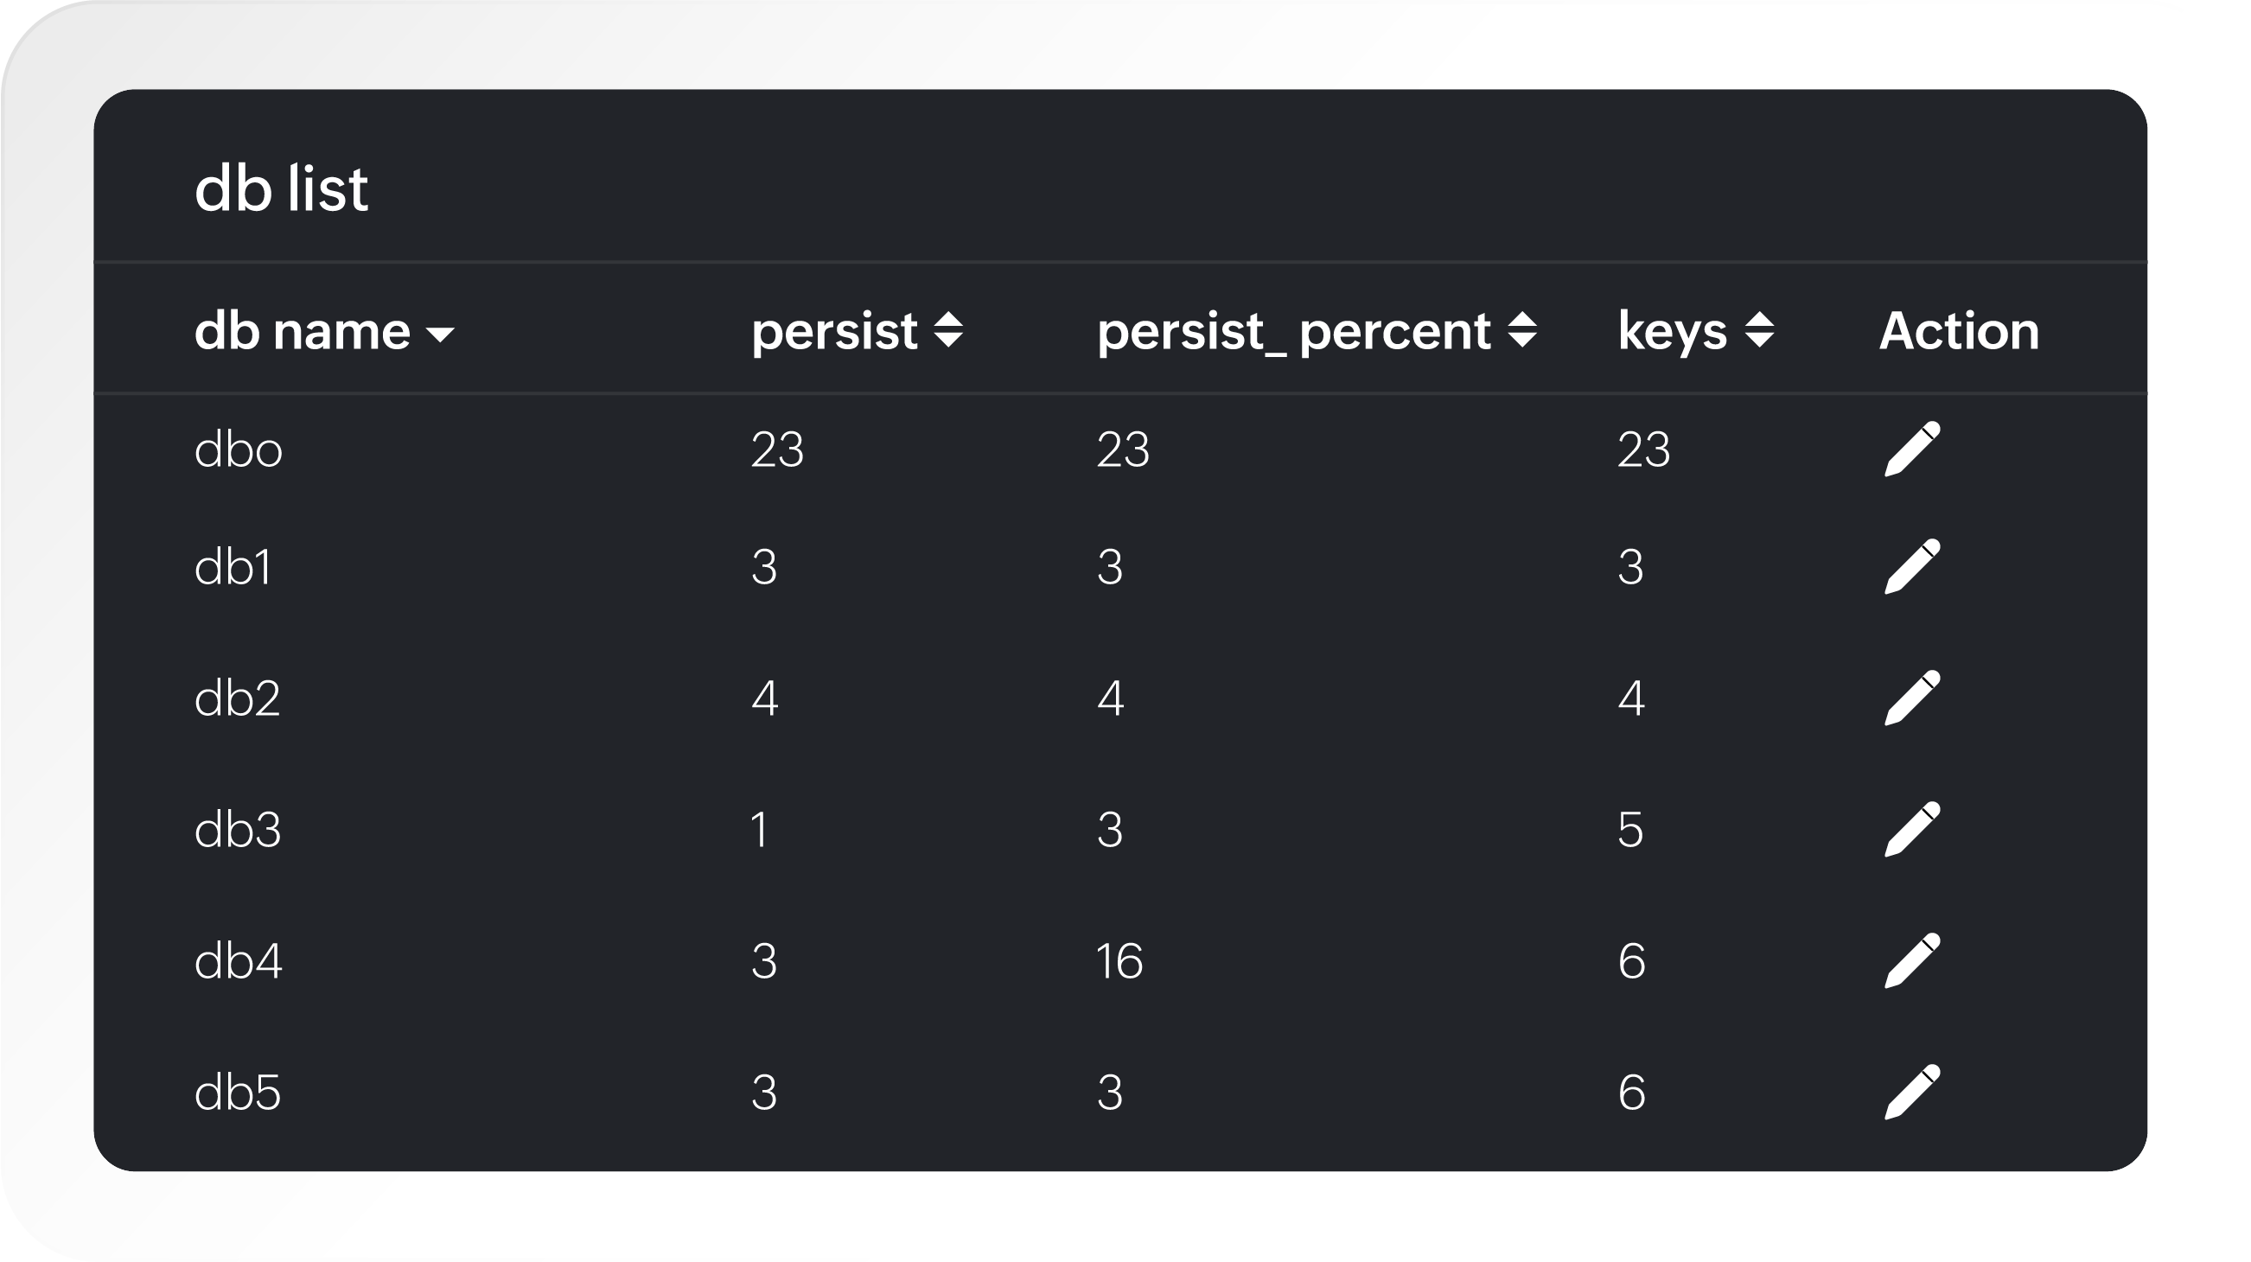Click the db name column header
This screenshot has height=1262, width=2251.
click(303, 330)
